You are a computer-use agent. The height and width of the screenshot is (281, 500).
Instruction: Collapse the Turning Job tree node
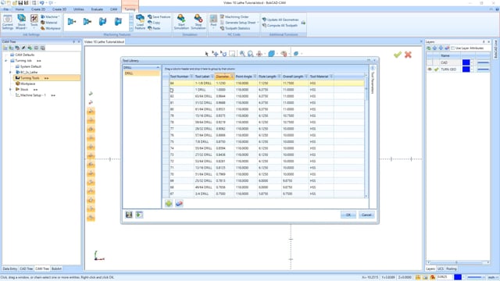(5, 61)
